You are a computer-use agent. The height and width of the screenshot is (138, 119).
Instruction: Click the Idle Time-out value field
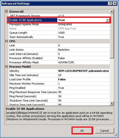(84, 75)
